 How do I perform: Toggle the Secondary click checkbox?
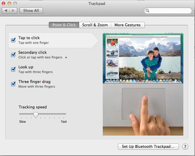pyautogui.click(x=13, y=55)
